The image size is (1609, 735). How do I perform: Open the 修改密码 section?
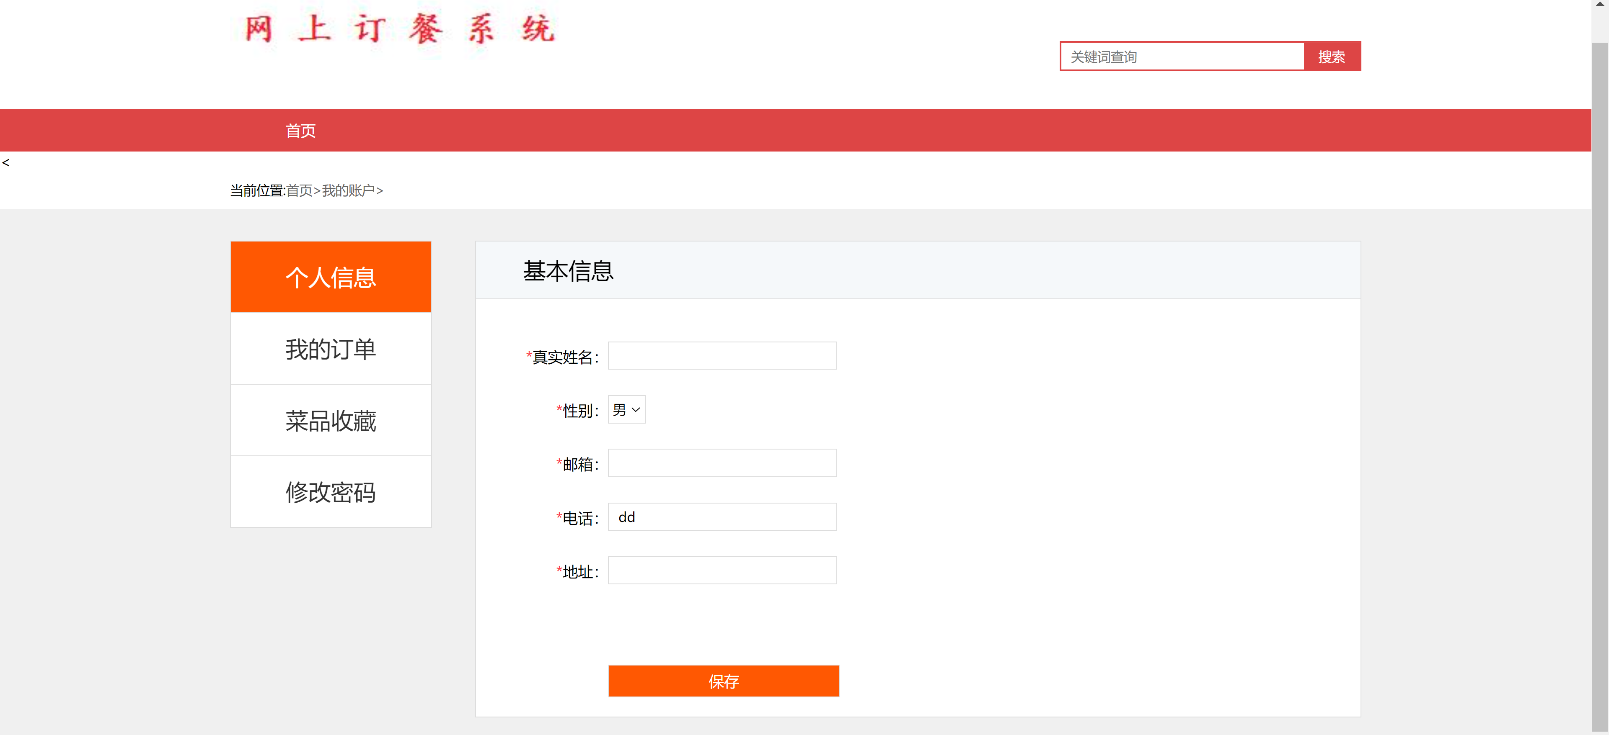[331, 492]
